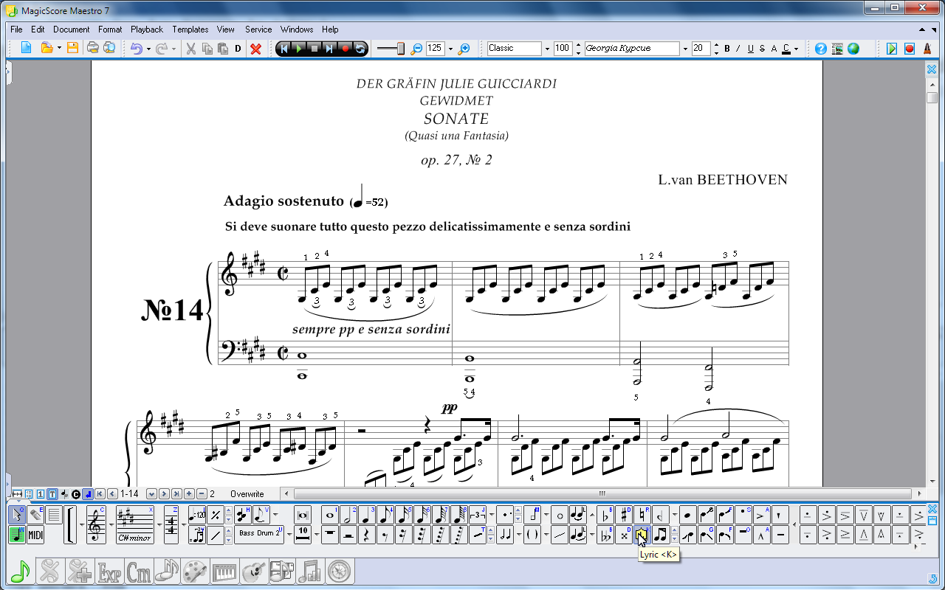The width and height of the screenshot is (945, 590).
Task: Switch to the paint palette panel tab
Action: point(196,571)
